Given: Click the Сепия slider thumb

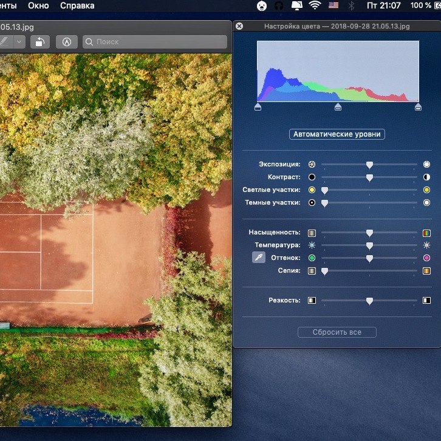Looking at the screenshot, I should point(324,272).
